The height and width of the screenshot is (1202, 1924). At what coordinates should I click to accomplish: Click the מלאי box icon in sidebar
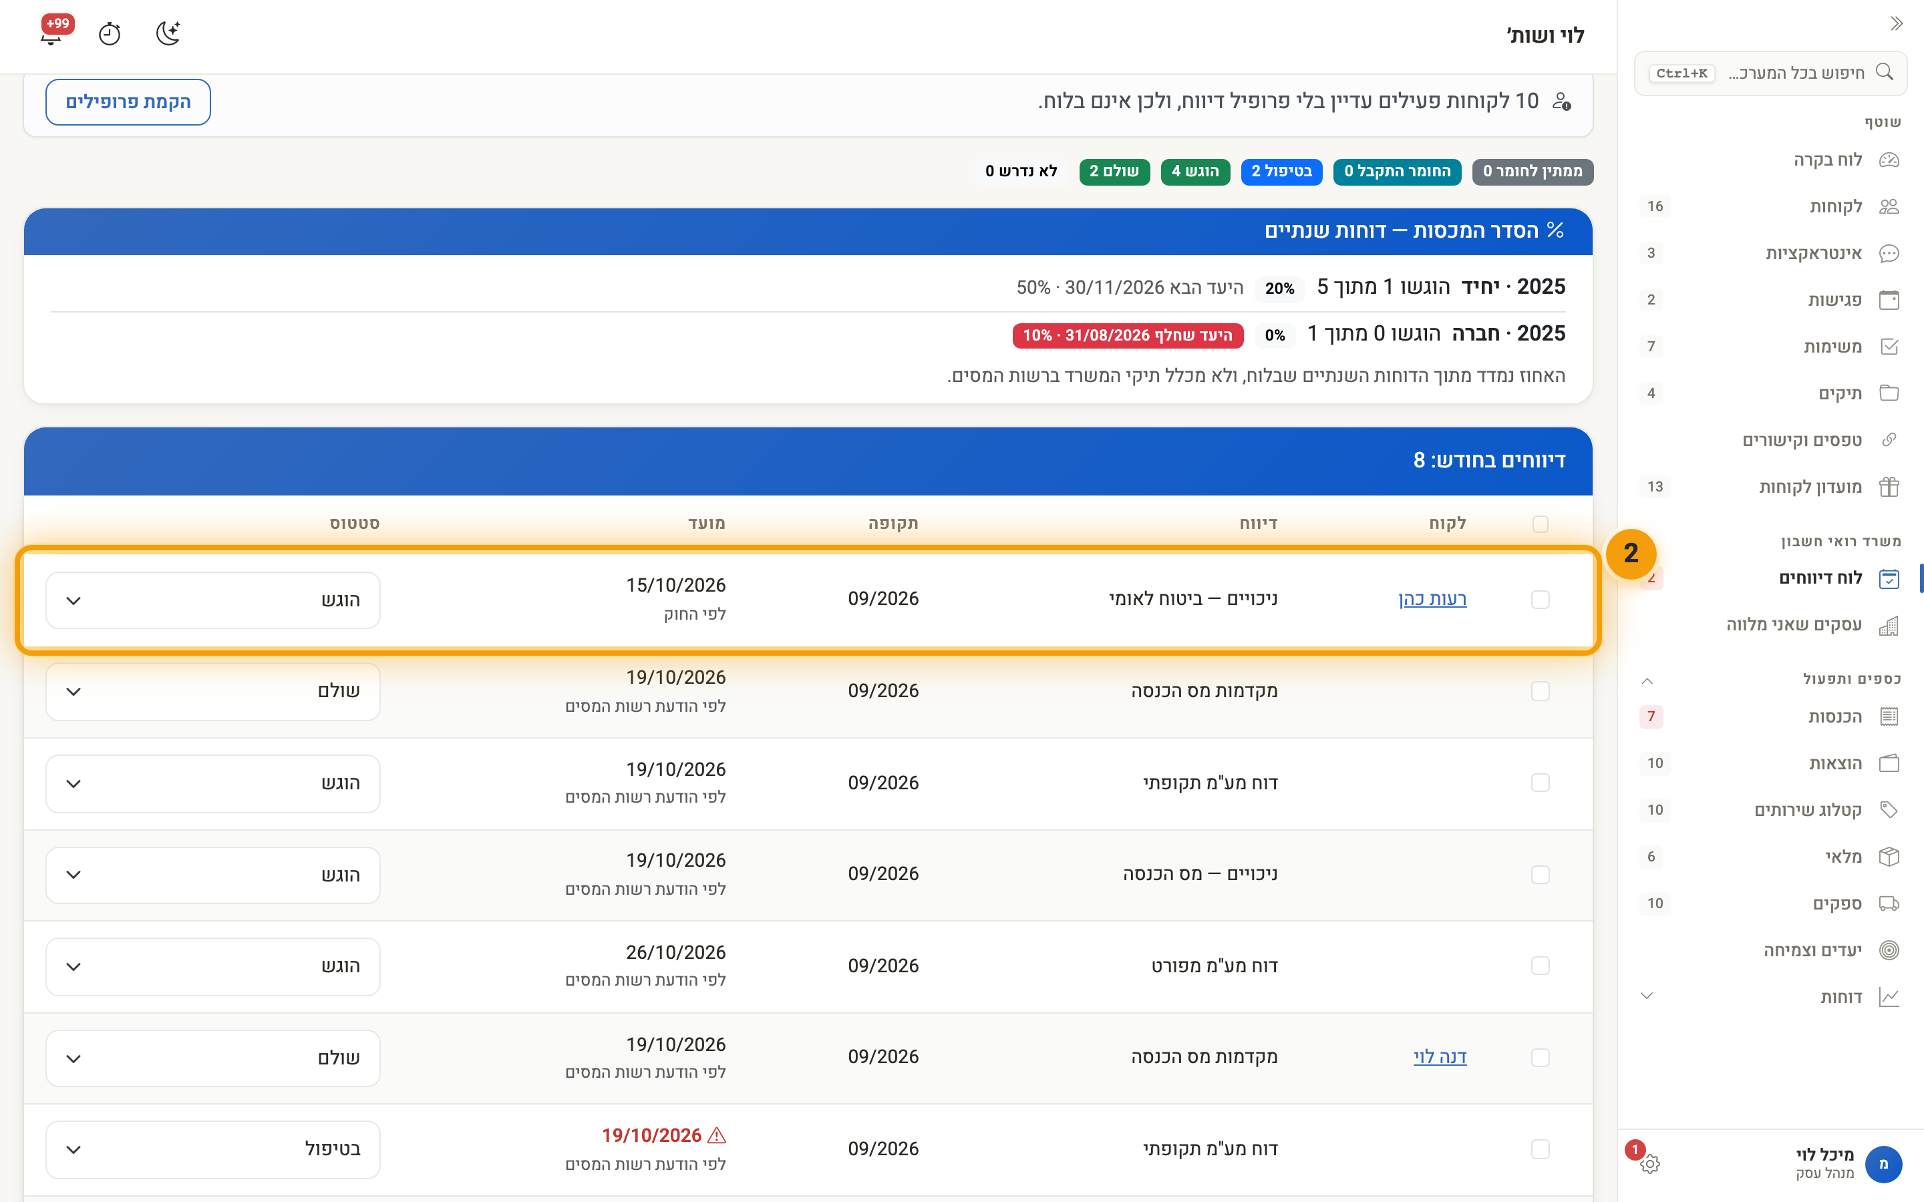[1888, 856]
